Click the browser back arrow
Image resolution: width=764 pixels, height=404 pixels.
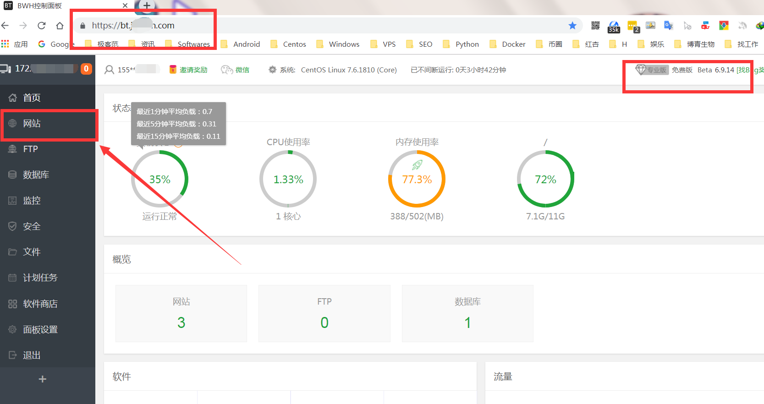pos(5,25)
